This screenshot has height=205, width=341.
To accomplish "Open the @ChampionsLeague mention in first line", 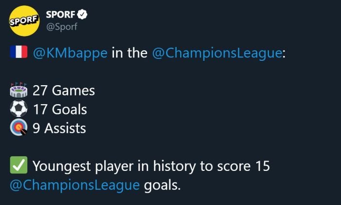I will click(x=217, y=53).
